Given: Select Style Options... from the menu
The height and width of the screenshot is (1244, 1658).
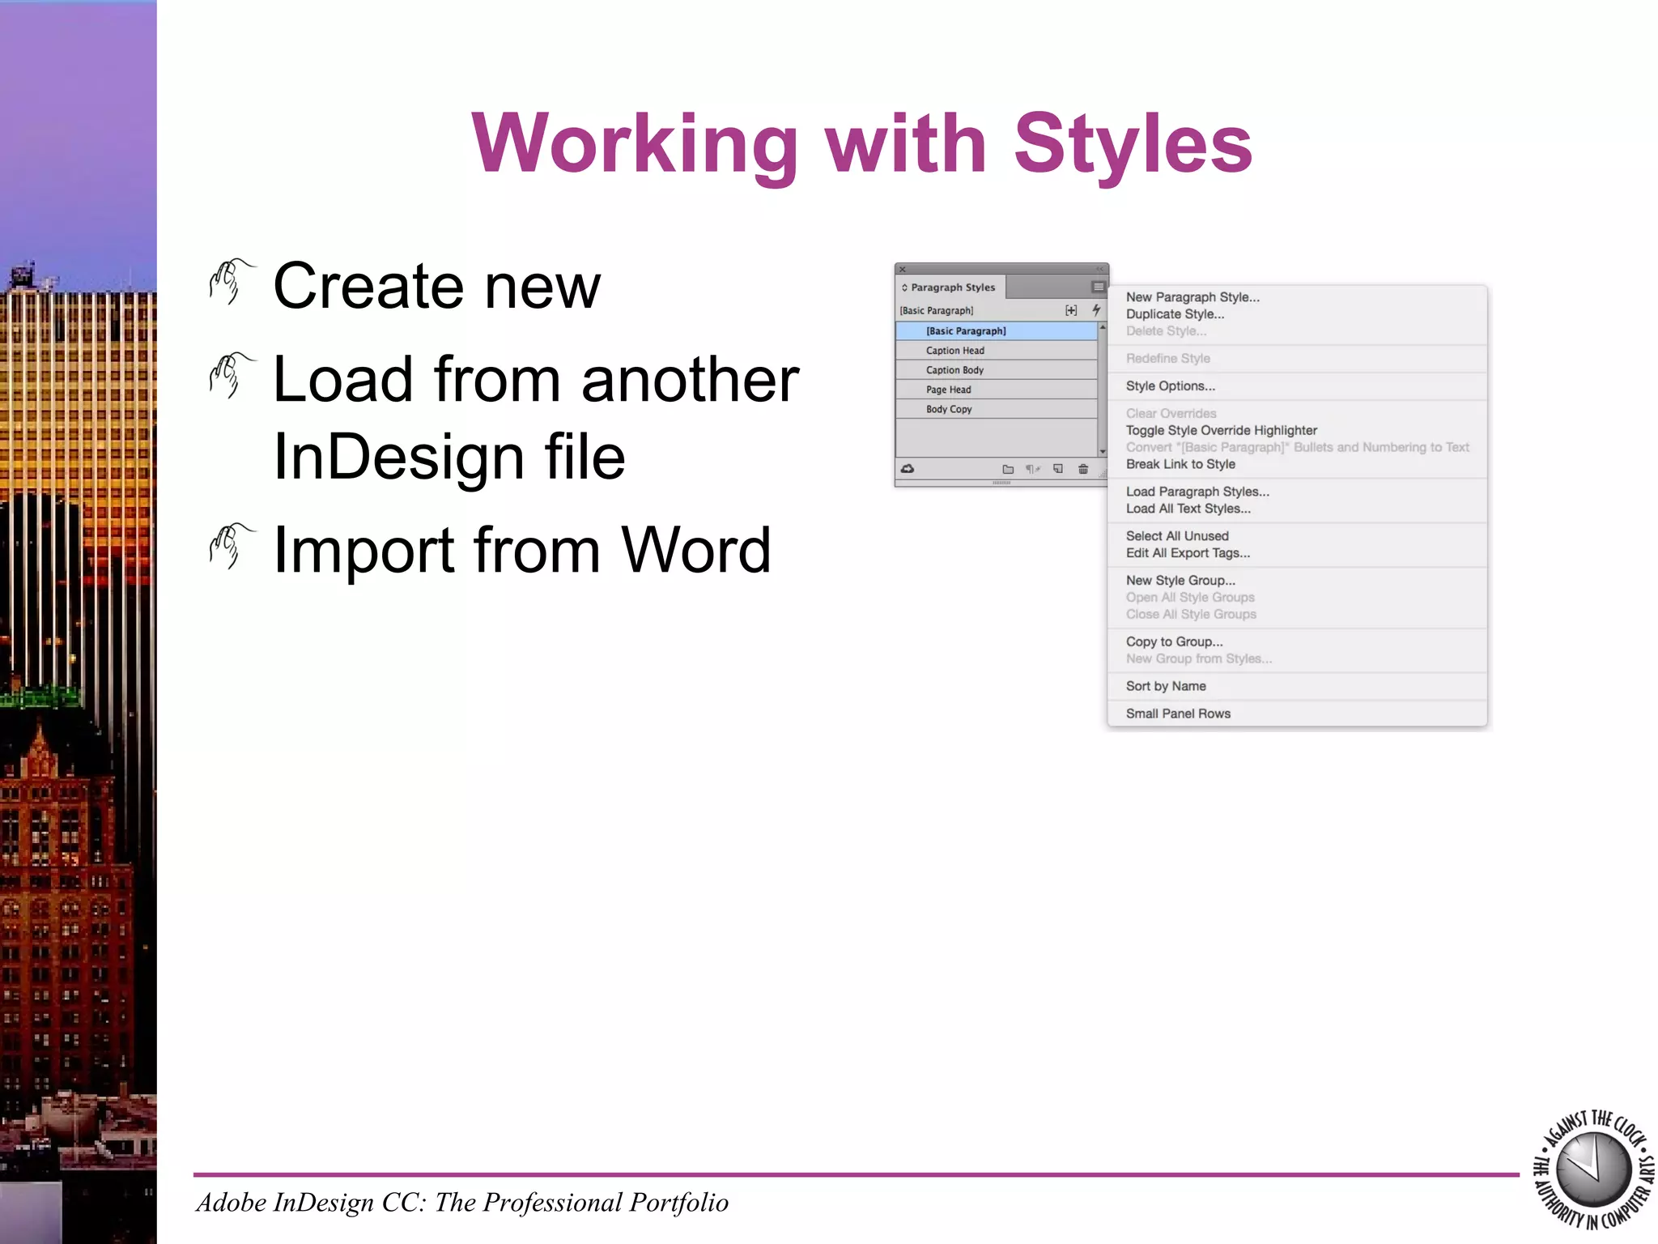Looking at the screenshot, I should tap(1170, 386).
